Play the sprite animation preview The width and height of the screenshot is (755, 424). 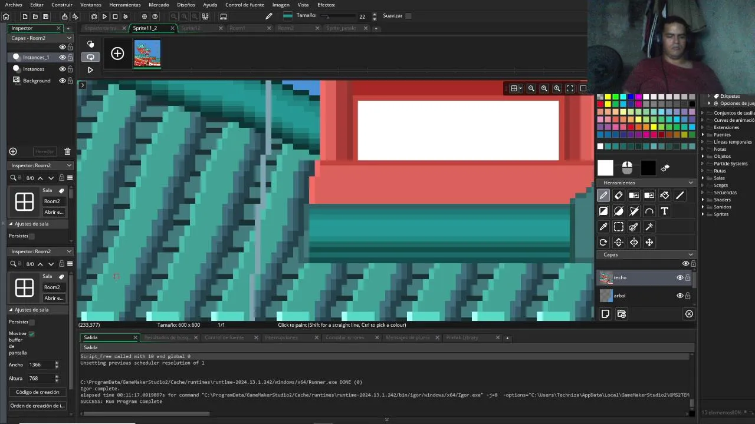[90, 69]
